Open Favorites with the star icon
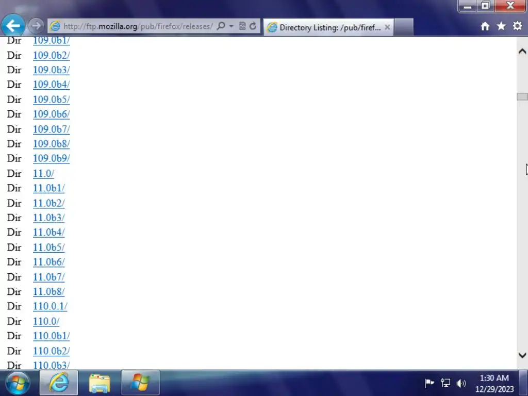 (501, 26)
